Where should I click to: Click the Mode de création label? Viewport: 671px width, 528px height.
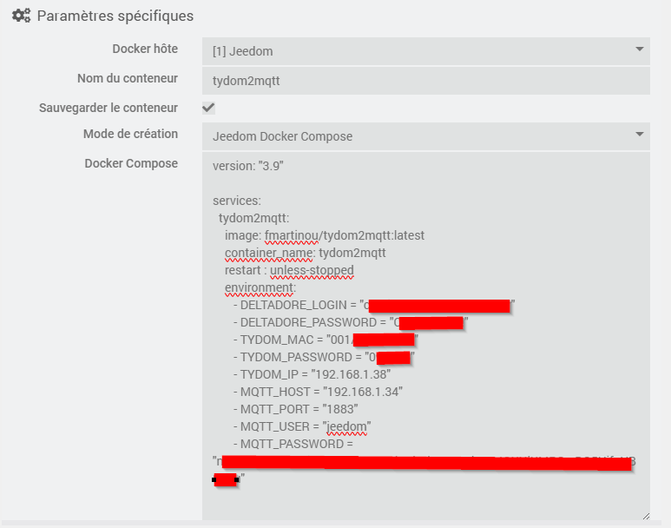(130, 134)
